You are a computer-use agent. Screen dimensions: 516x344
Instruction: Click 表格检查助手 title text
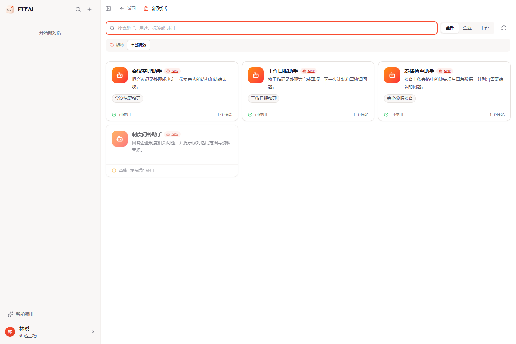(x=419, y=71)
